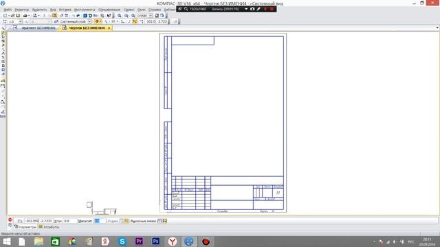Click the Redo arrow icon

click(78, 16)
